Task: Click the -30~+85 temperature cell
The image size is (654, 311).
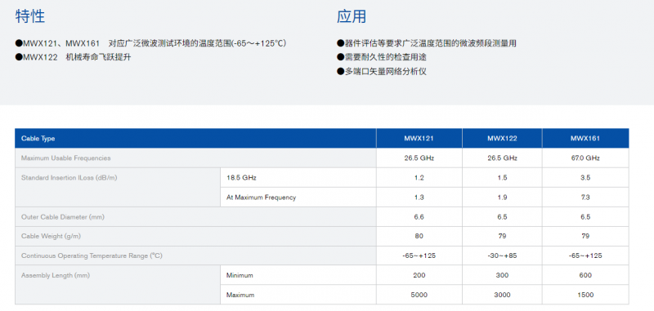Action: (502, 255)
